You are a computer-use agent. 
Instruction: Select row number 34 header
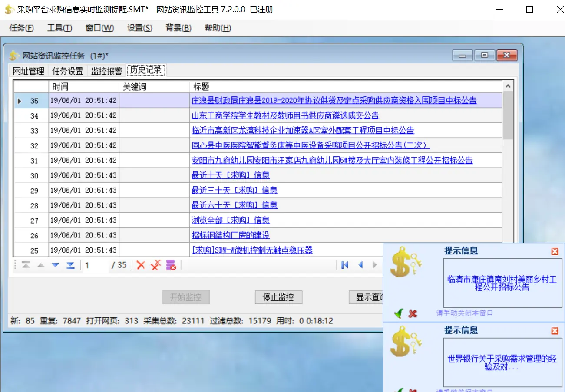click(x=31, y=115)
